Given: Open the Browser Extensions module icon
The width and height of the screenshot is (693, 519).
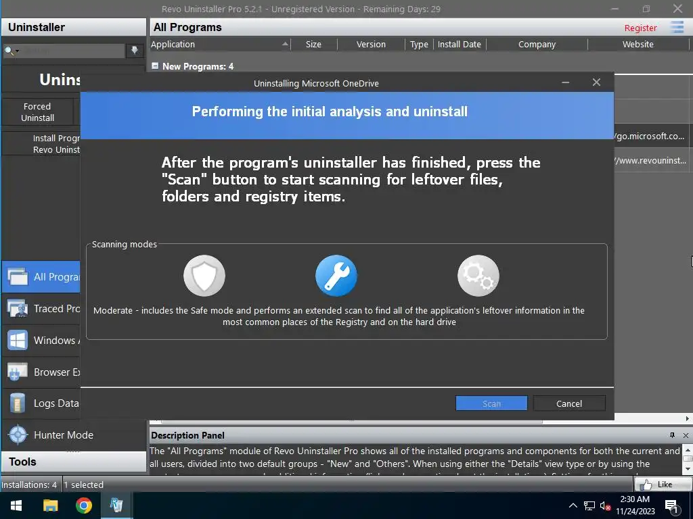Looking at the screenshot, I should [x=17, y=372].
